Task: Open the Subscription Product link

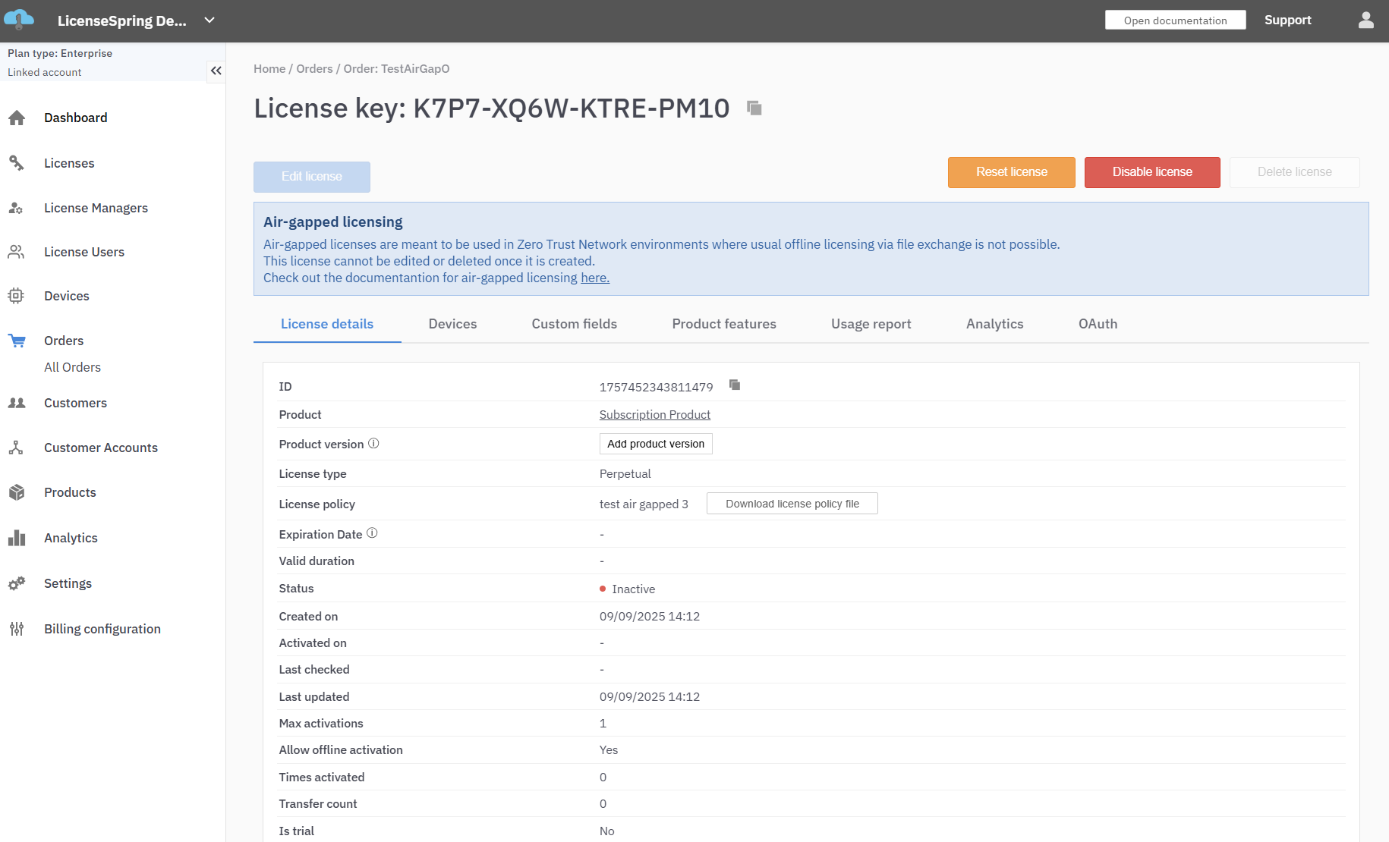Action: (x=654, y=415)
